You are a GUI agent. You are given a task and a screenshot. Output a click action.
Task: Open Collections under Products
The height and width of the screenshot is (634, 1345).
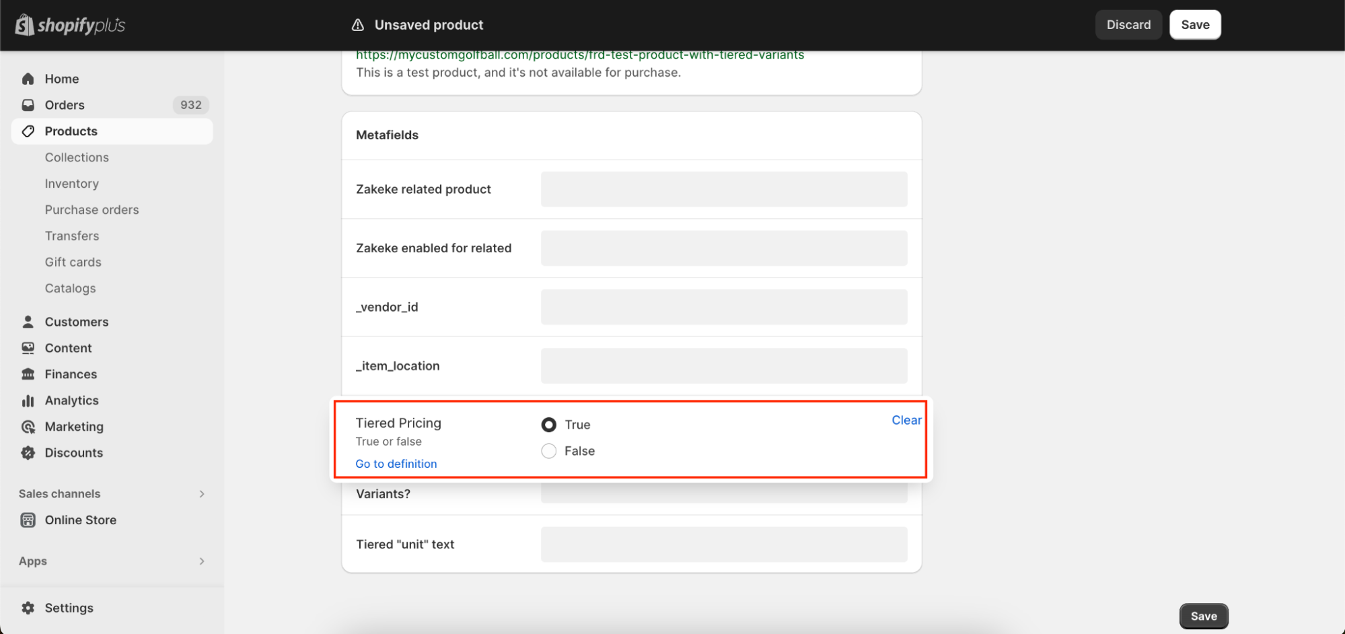coord(77,157)
